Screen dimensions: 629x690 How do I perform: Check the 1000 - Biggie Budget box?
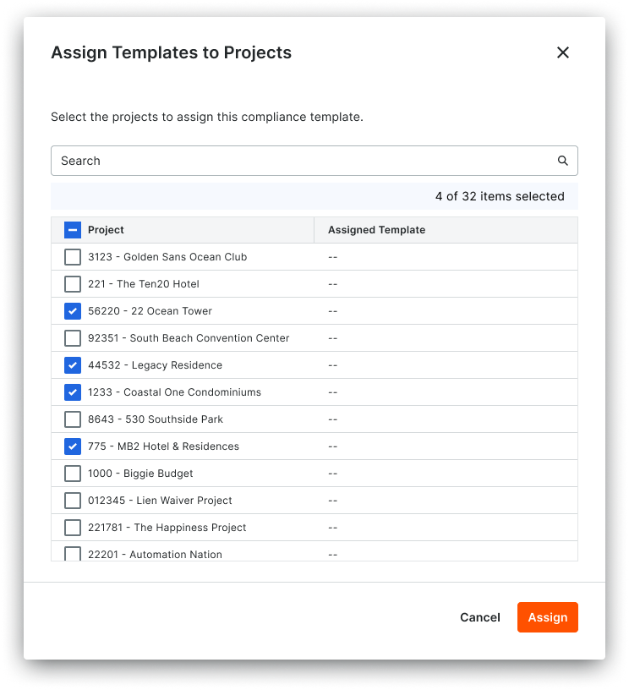tap(73, 474)
